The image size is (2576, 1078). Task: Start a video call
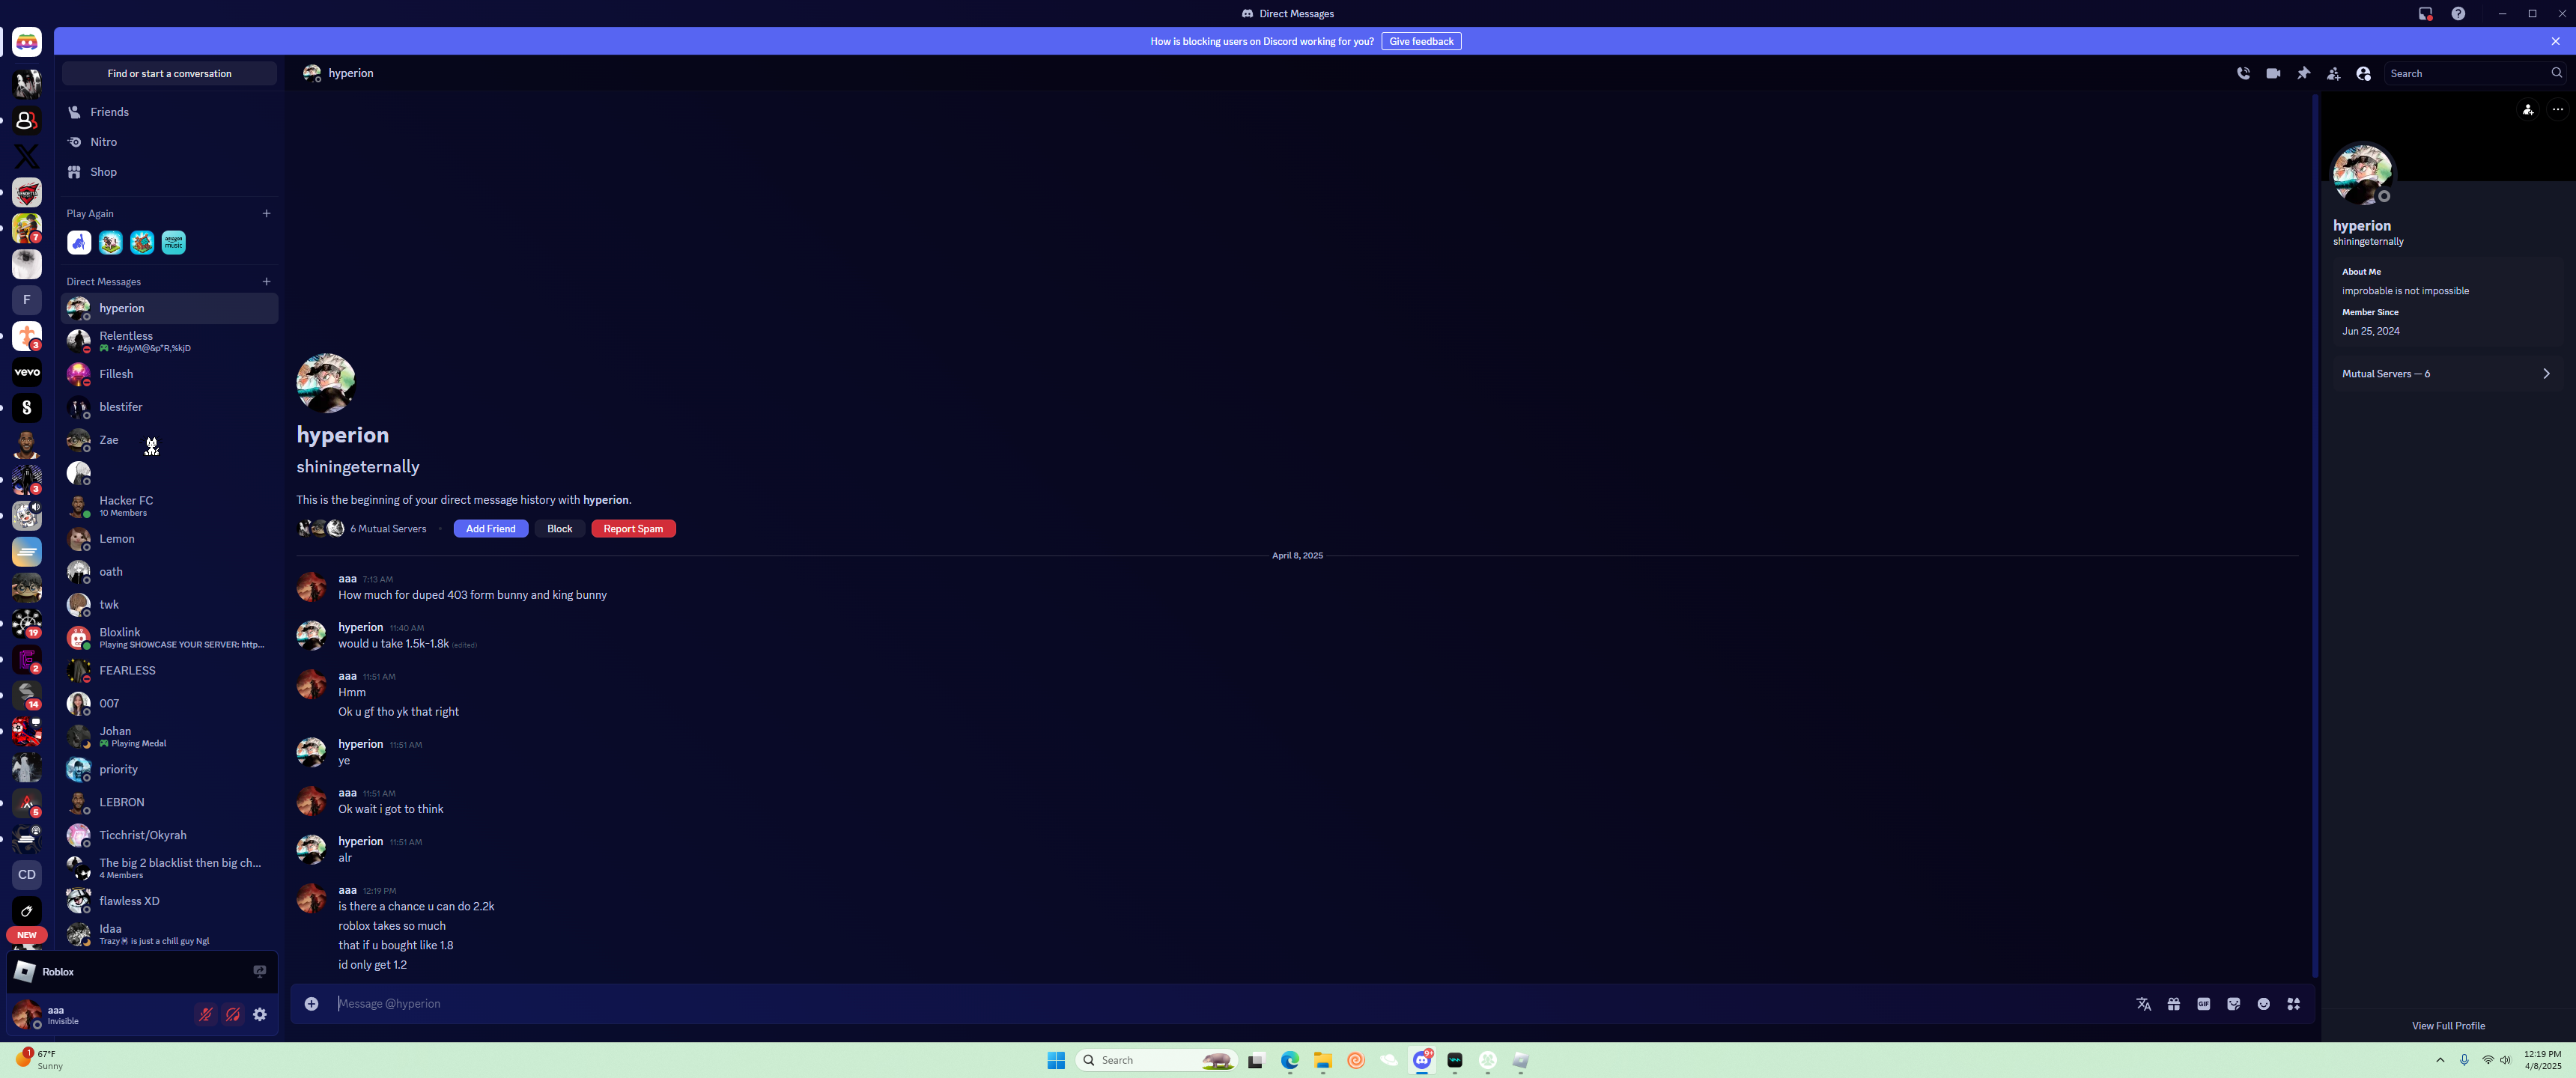point(2273,73)
